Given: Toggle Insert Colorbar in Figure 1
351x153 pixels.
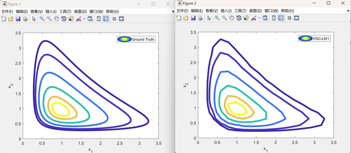Looking at the screenshot, I should 99,19.
